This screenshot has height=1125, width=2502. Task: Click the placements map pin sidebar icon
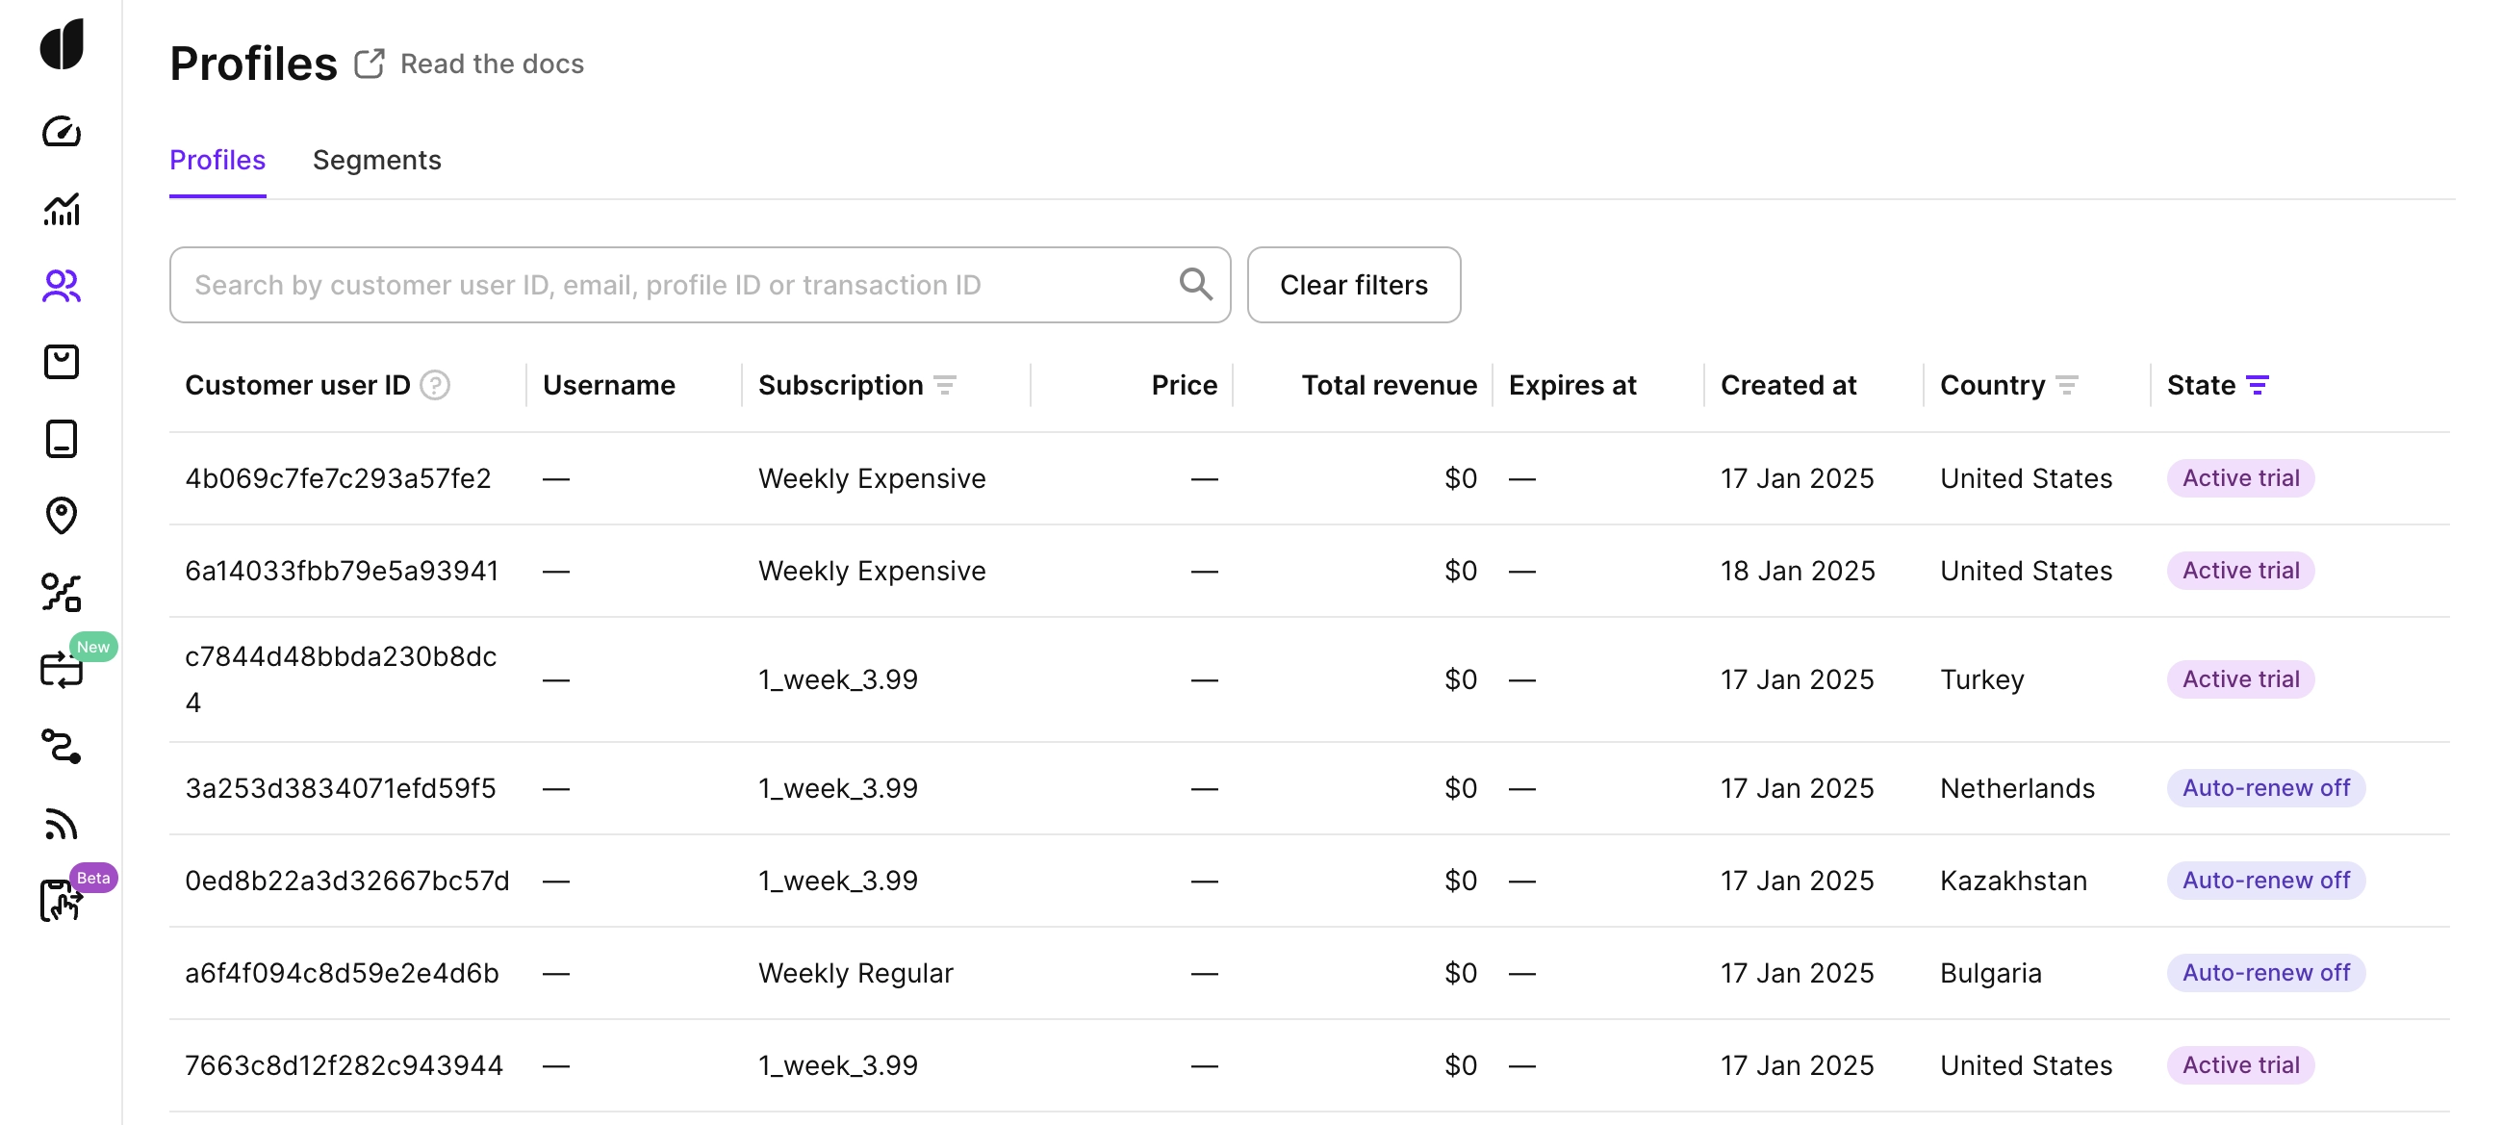coord(62,516)
